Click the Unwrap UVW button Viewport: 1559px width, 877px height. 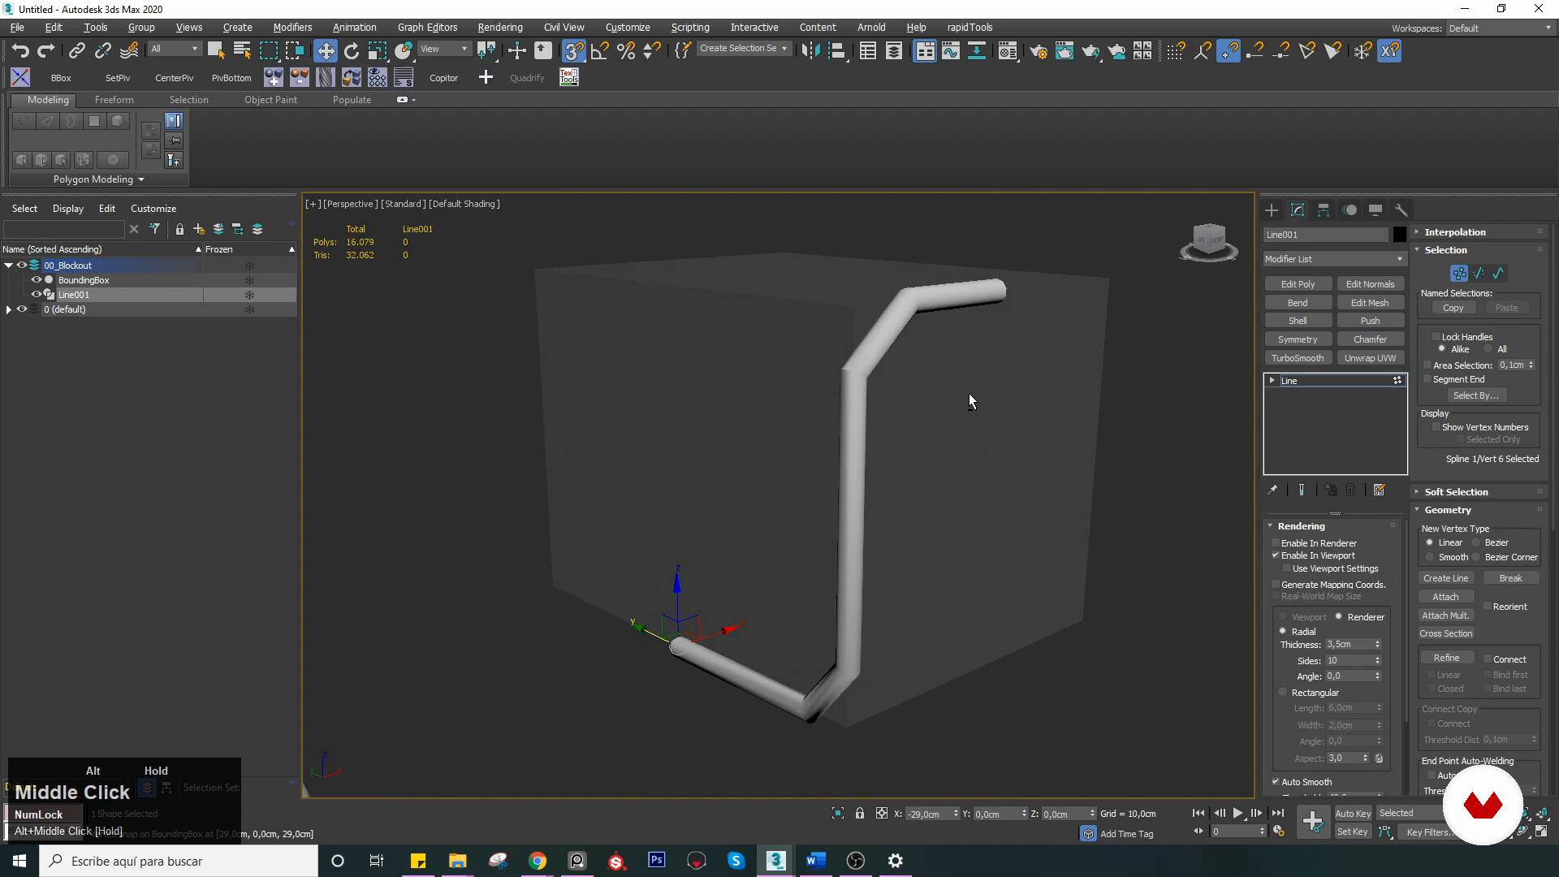tap(1370, 358)
